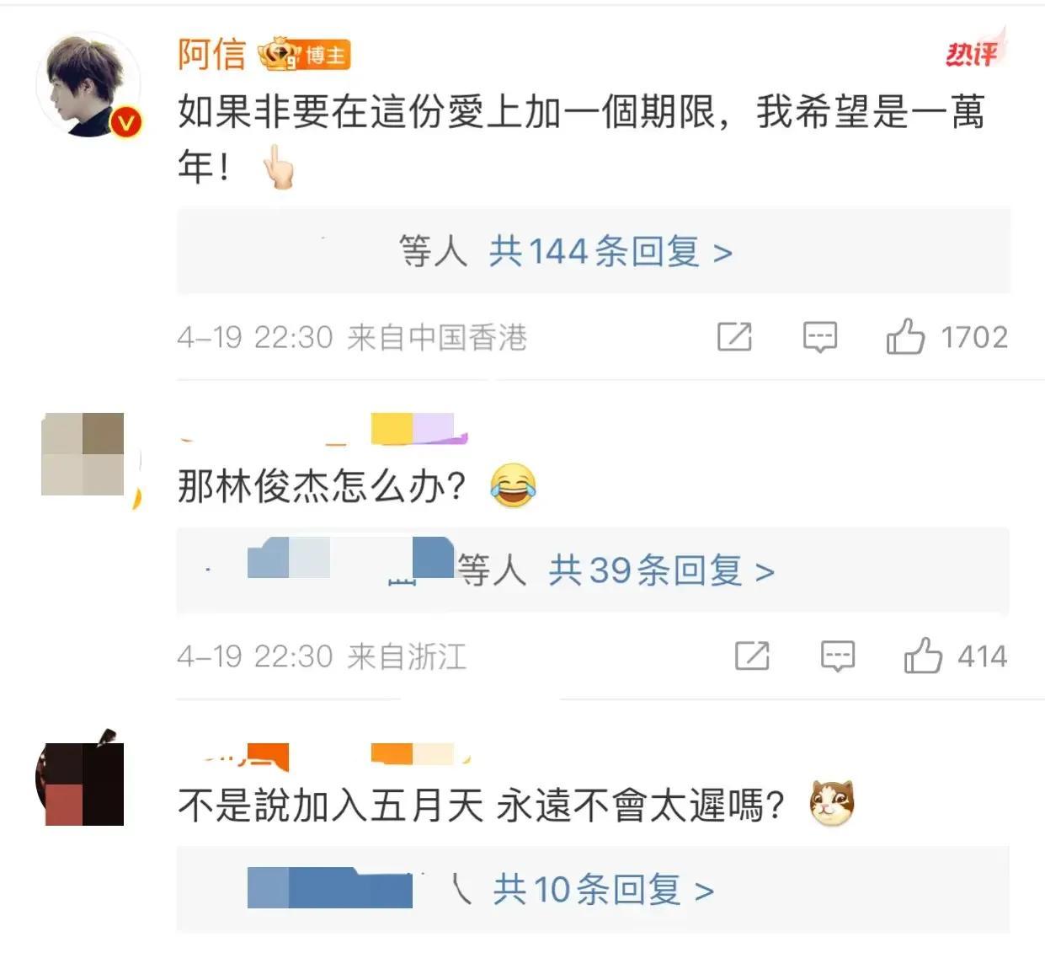Expand 共10条回复 replies
The height and width of the screenshot is (953, 1045).
(604, 890)
